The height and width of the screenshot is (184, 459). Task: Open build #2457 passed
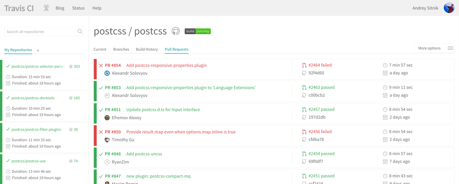coord(321,109)
